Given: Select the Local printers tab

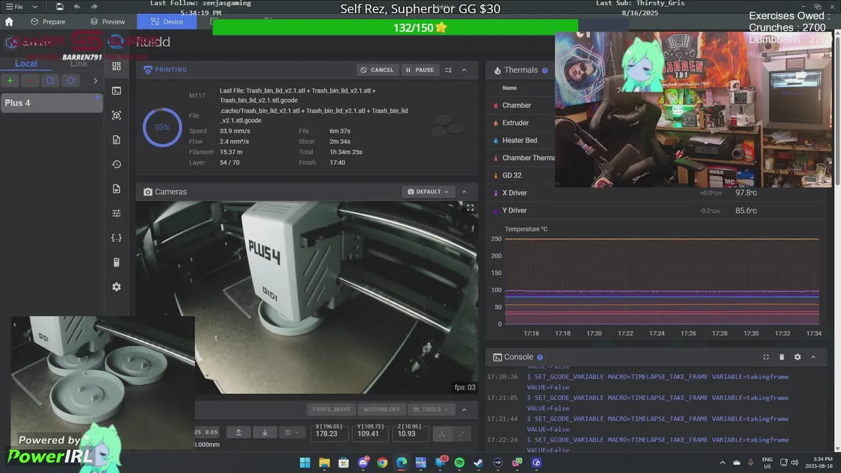Looking at the screenshot, I should pyautogui.click(x=26, y=64).
